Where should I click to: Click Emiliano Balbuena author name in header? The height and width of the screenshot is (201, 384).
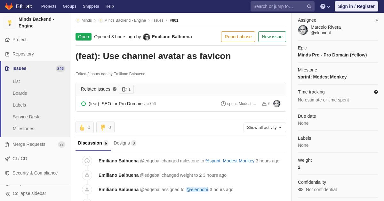172,37
